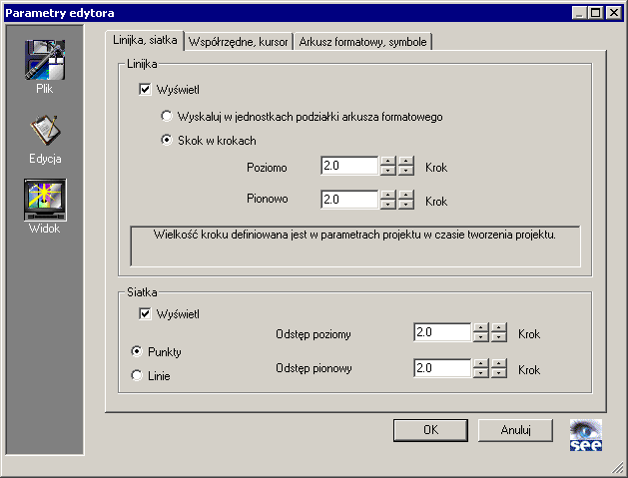Viewport: 628px width, 478px height.
Task: Click the Krok unit beside Odstęp pionowy
Action: pos(529,370)
